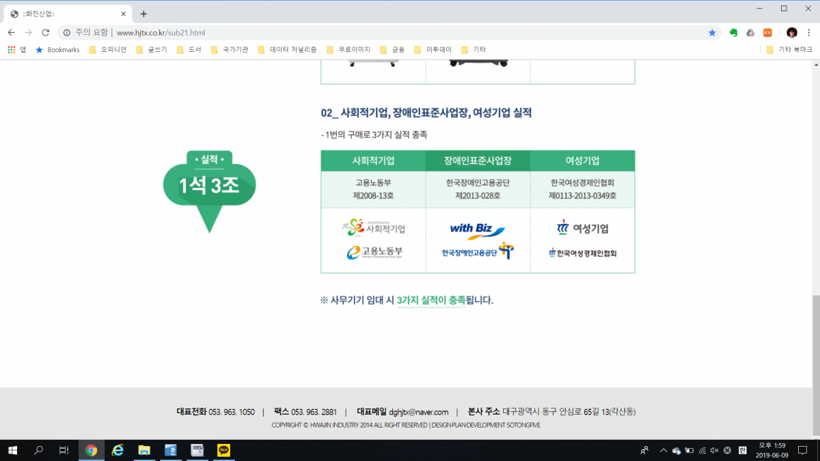
Task: Toggle the volume icon in the system tray
Action: (x=713, y=451)
